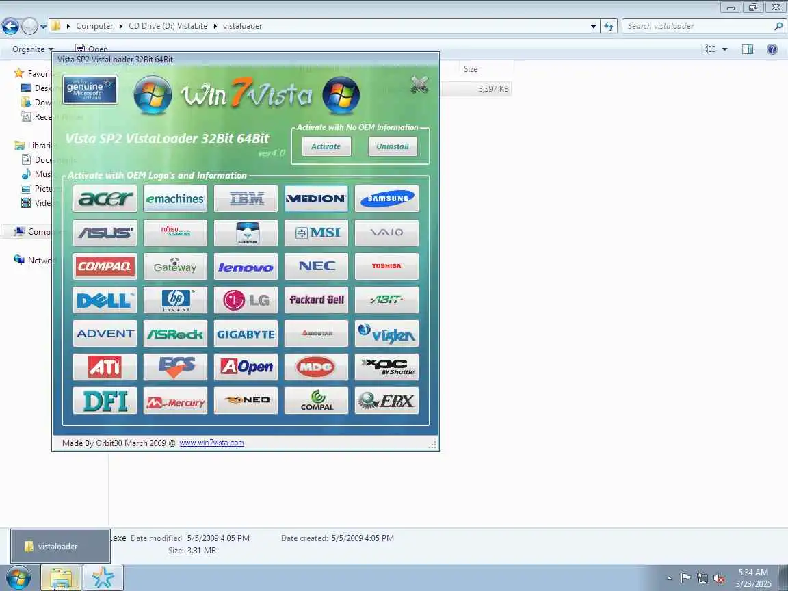The image size is (788, 591).
Task: Open the Action Center flag icon
Action: pyautogui.click(x=685, y=578)
